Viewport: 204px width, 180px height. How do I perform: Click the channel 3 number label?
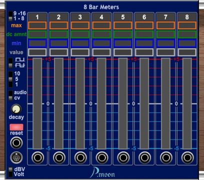80,17
